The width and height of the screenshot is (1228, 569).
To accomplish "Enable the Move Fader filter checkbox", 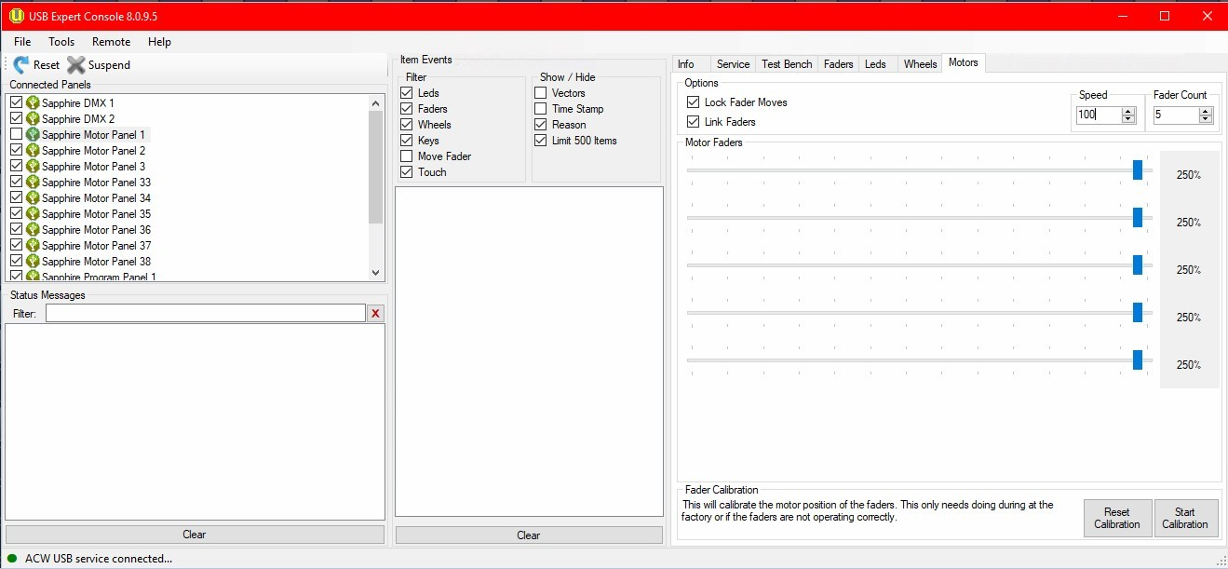I will [407, 156].
